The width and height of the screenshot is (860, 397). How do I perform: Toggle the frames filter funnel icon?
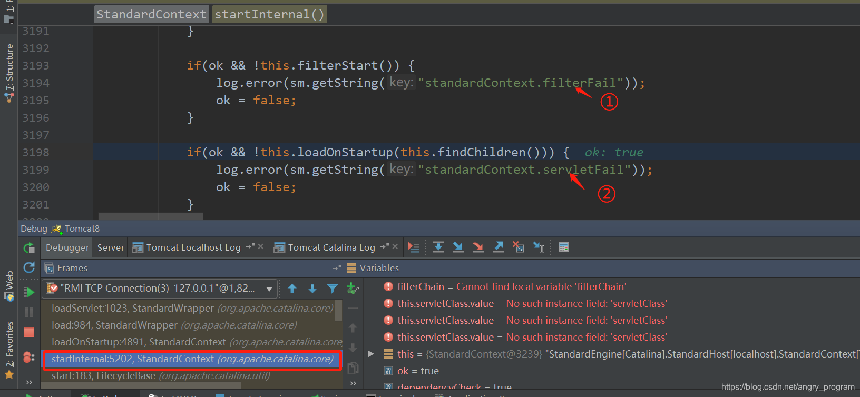click(x=332, y=288)
